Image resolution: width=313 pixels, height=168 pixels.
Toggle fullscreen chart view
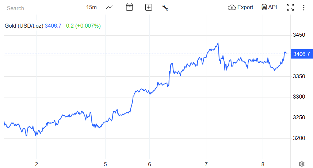click(x=290, y=7)
